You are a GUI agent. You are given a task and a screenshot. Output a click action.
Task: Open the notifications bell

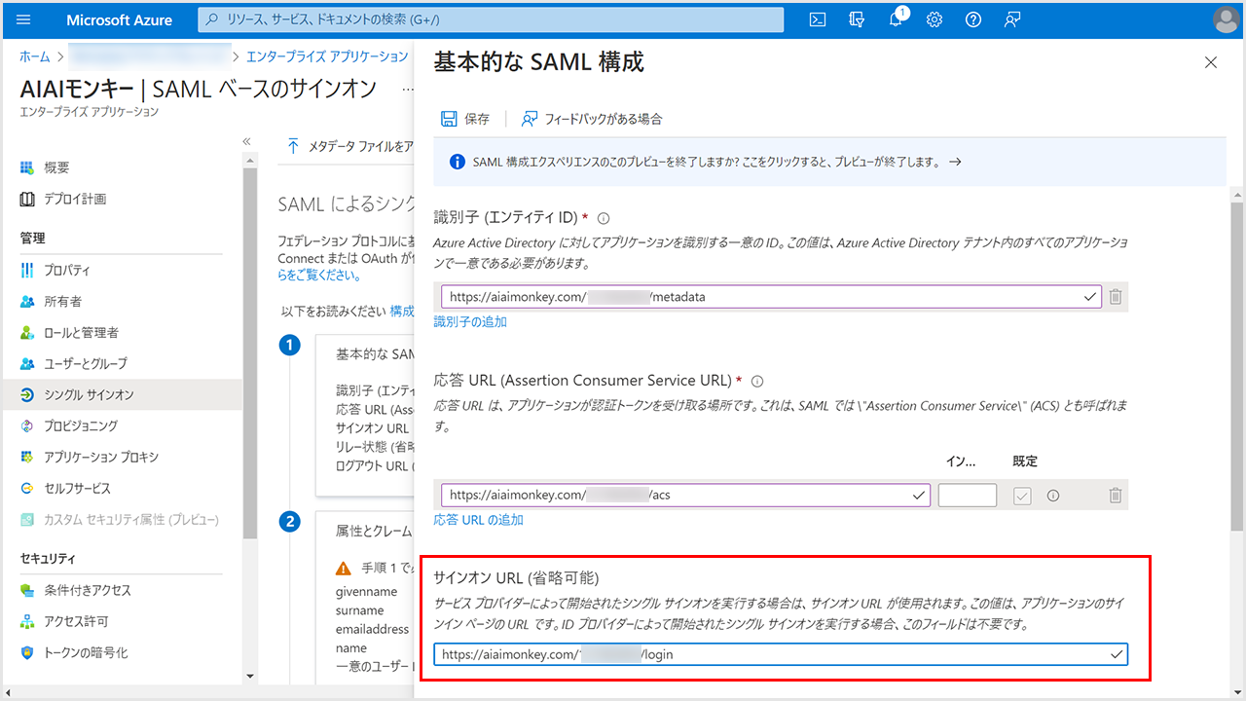pos(897,20)
